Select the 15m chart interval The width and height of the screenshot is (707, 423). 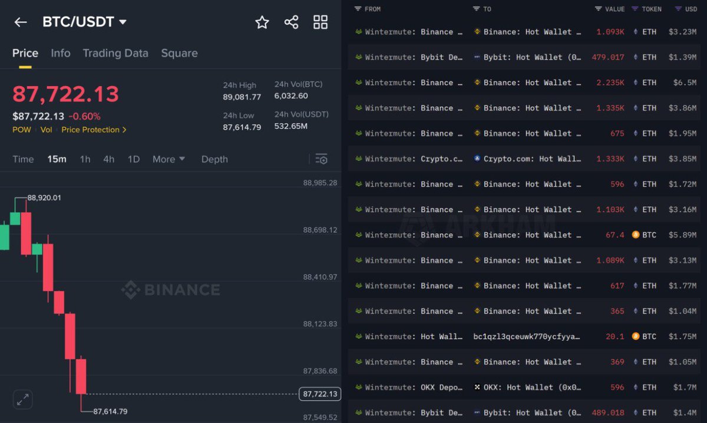(57, 159)
